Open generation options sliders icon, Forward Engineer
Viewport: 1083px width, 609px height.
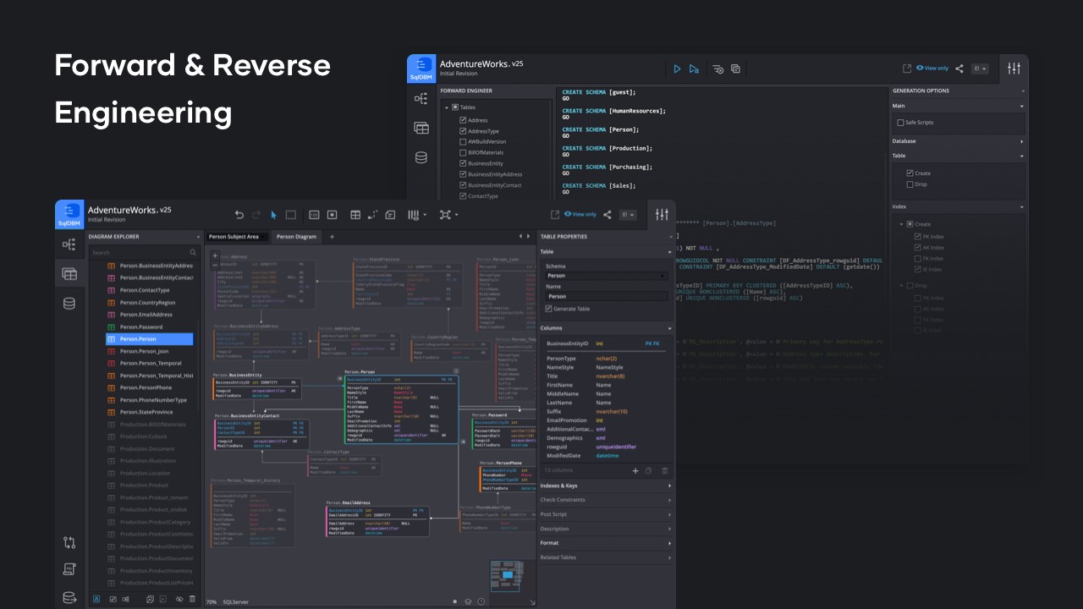point(1014,69)
